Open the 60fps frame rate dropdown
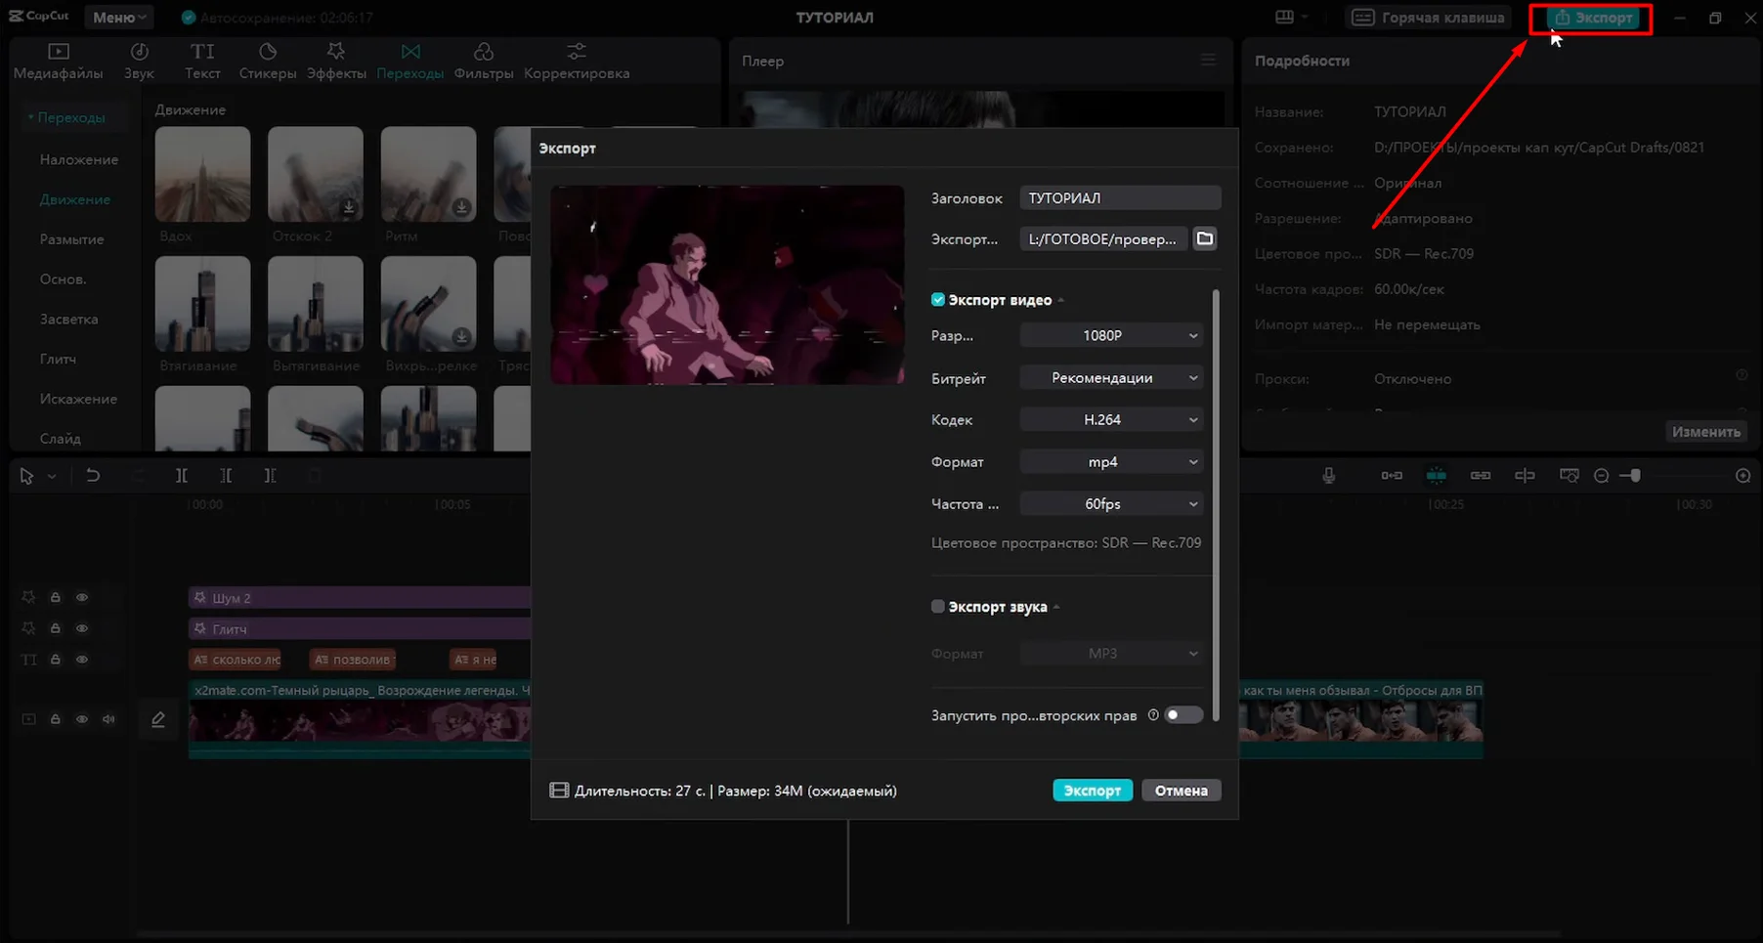The height and width of the screenshot is (943, 1763). (x=1111, y=504)
